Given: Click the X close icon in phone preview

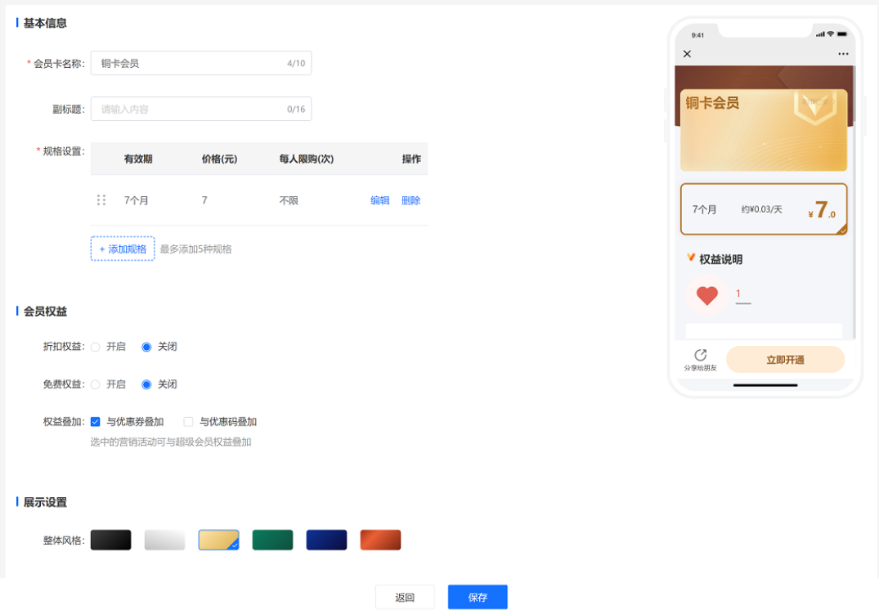Looking at the screenshot, I should click(x=687, y=54).
